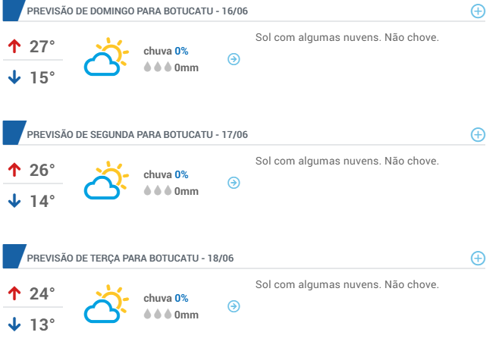Click the red up arrow beside 27°

coord(14,46)
